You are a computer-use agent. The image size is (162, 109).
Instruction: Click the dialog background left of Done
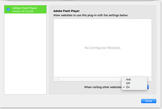coord(72,101)
